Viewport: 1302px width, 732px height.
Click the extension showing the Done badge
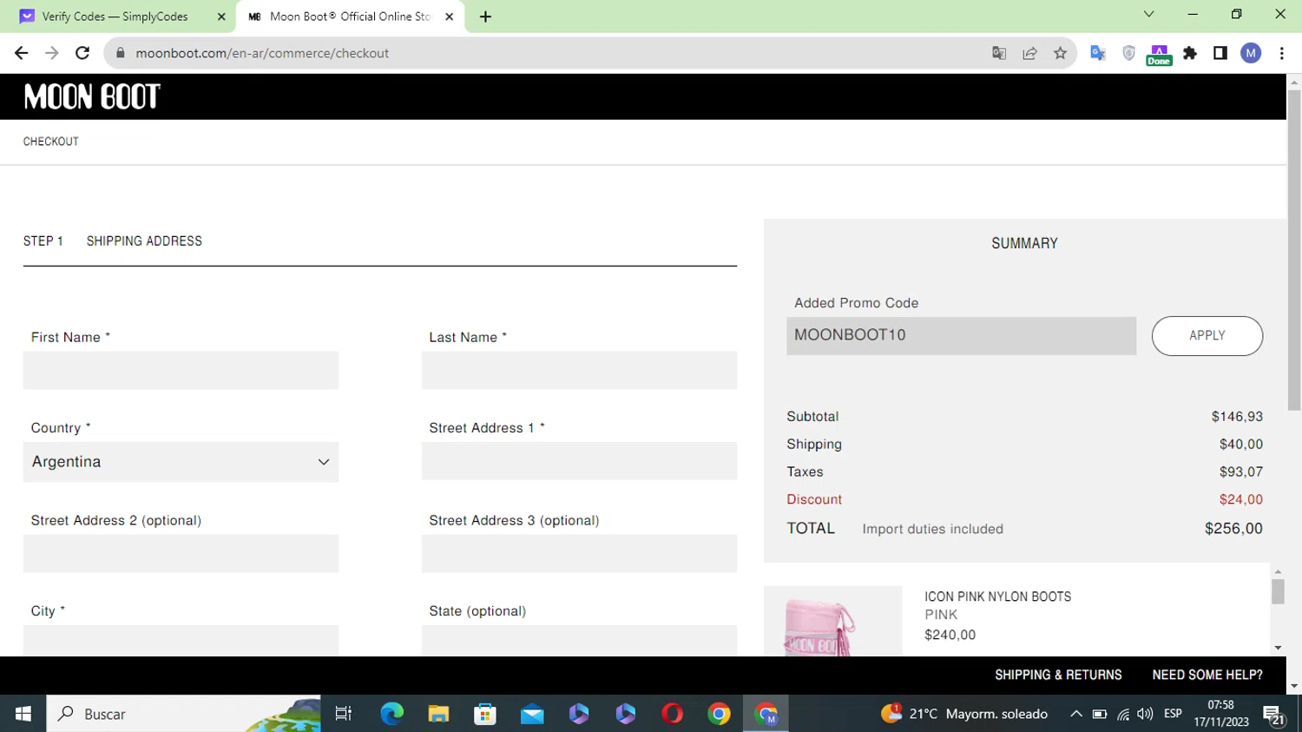[1159, 55]
